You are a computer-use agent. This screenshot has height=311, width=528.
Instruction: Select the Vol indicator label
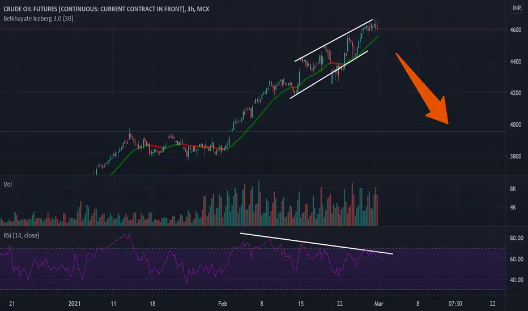[x=7, y=184]
